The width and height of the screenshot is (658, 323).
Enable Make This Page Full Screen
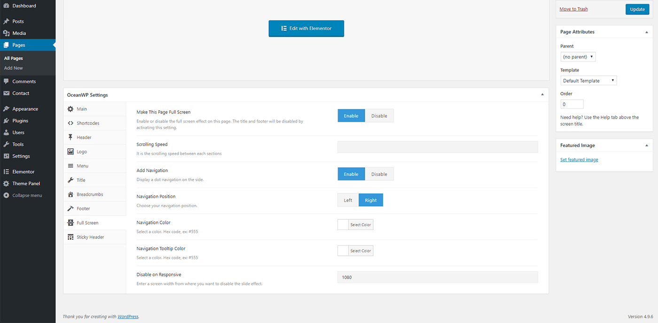(x=351, y=116)
